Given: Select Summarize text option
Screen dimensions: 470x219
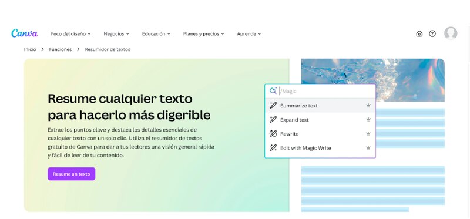Looking at the screenshot, I should coord(320,106).
